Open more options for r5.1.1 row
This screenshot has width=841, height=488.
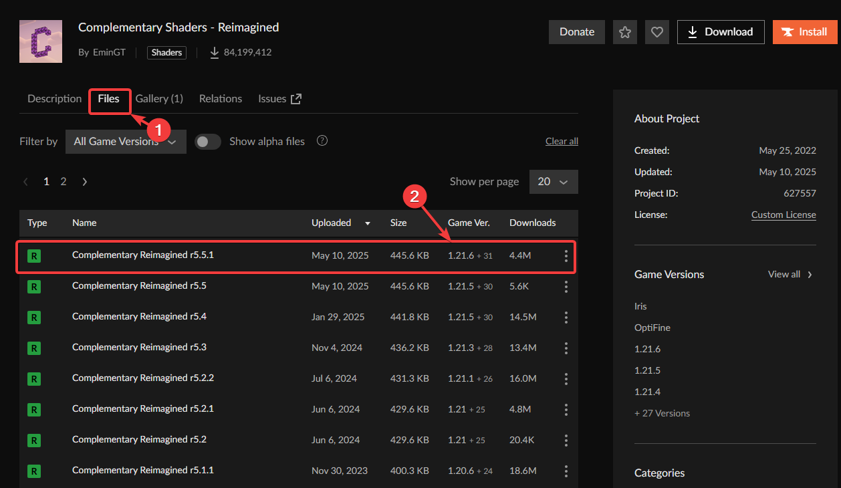click(566, 471)
